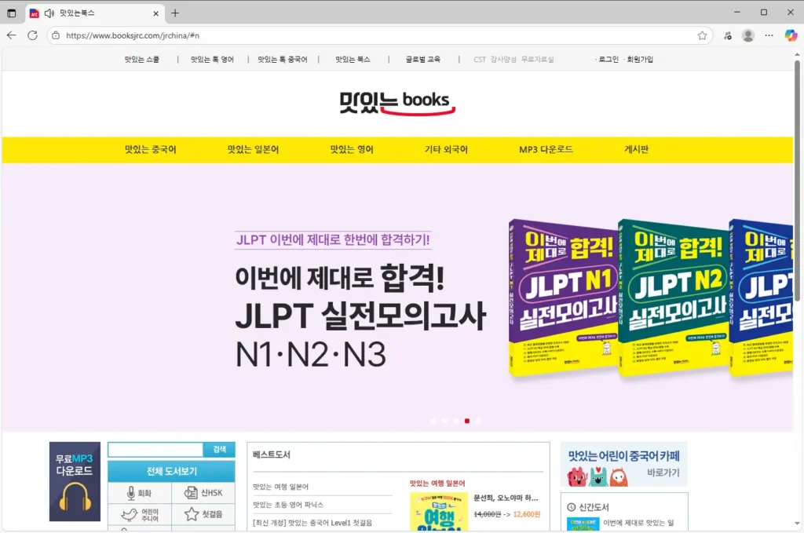View site information lock icon
The width and height of the screenshot is (804, 533).
[56, 35]
